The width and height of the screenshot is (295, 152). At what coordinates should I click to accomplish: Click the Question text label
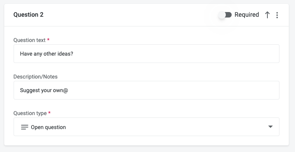click(30, 40)
